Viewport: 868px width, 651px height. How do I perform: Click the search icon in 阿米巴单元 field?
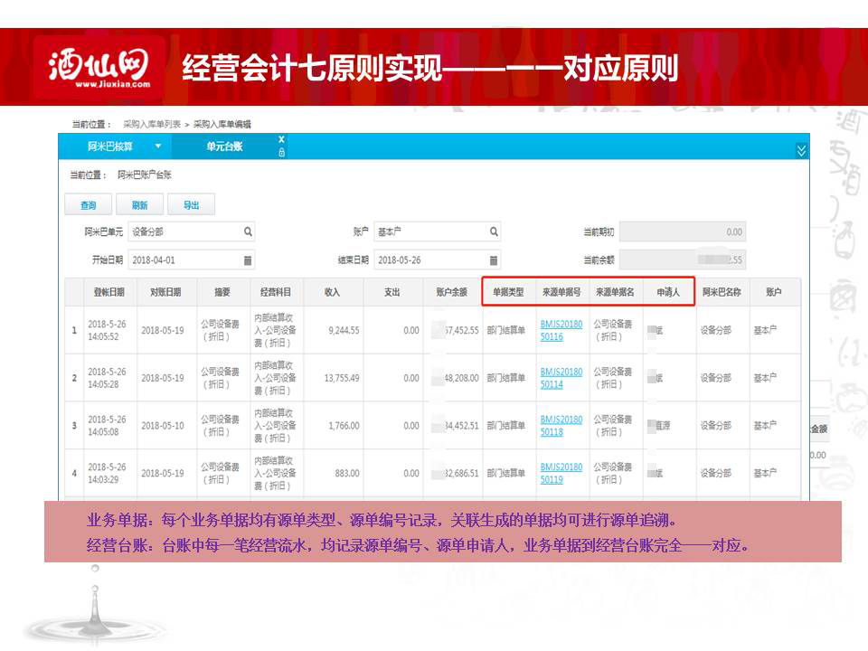coord(249,232)
